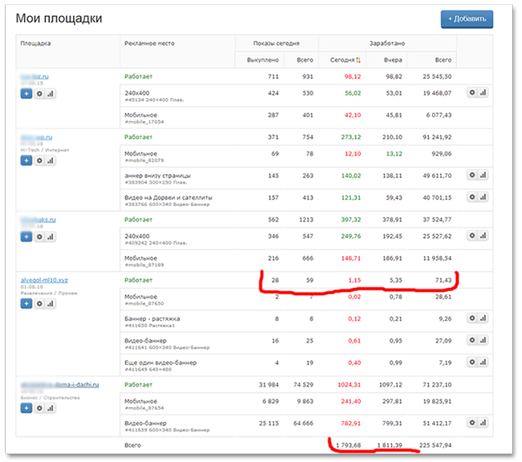
Task: Add ad slot via plus icon for alvegol-ml10.xyz
Action: click(26, 305)
